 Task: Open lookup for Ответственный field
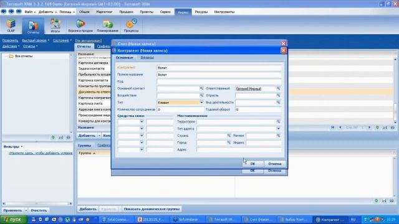(x=278, y=88)
